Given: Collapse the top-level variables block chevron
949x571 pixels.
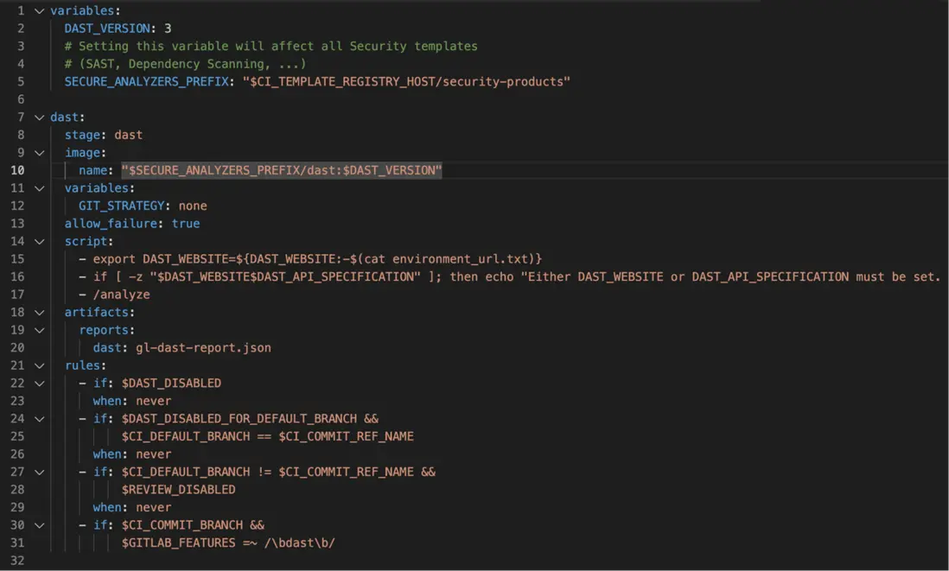Looking at the screenshot, I should (39, 11).
